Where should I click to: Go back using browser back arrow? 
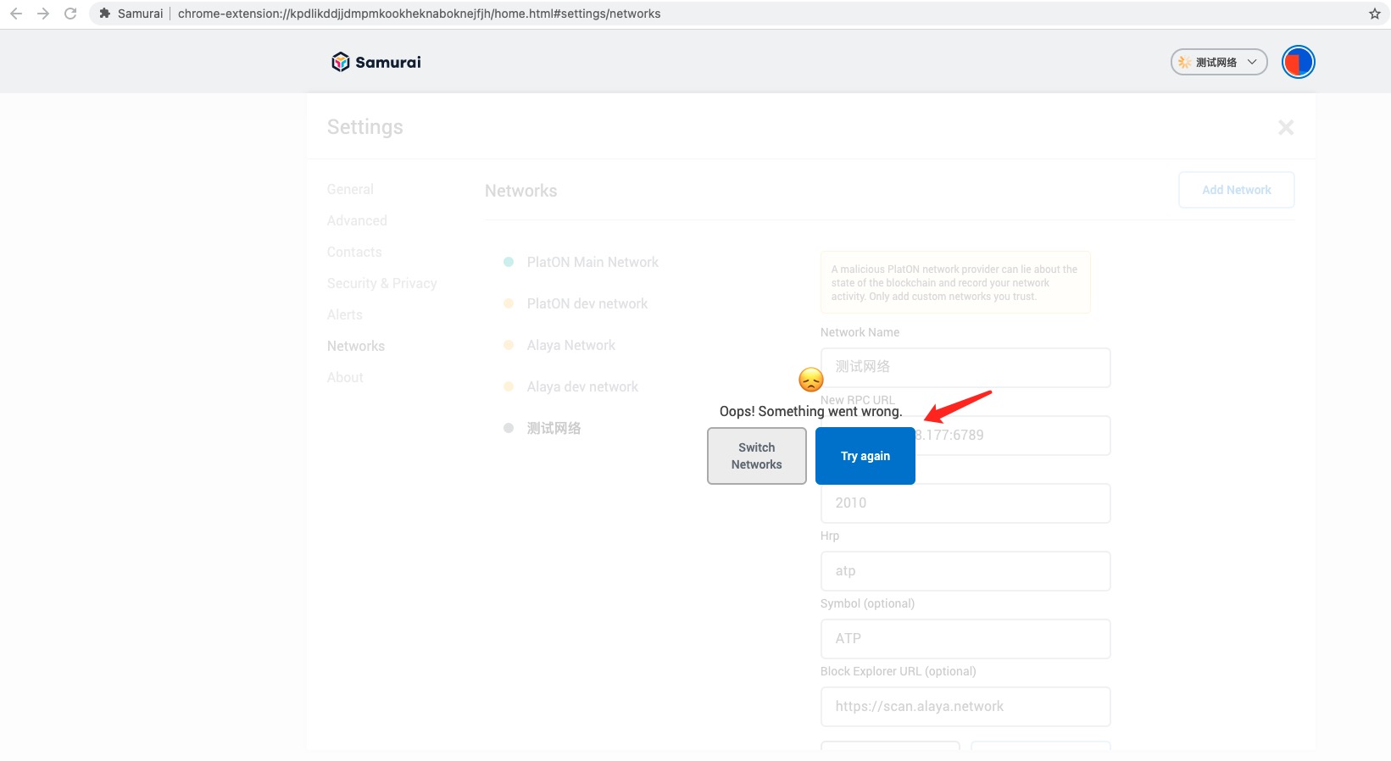tap(16, 14)
